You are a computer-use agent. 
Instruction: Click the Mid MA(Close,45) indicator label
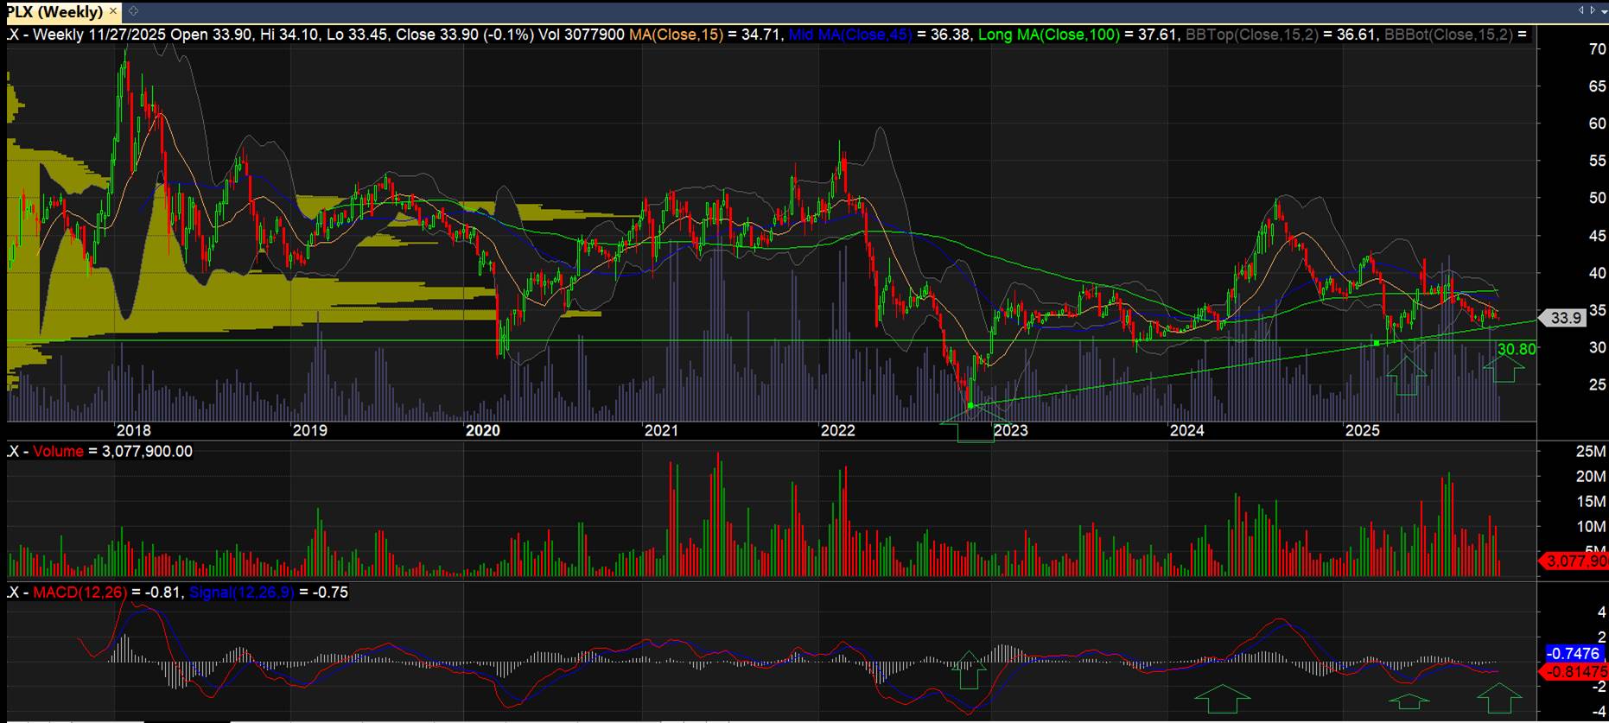tap(849, 35)
